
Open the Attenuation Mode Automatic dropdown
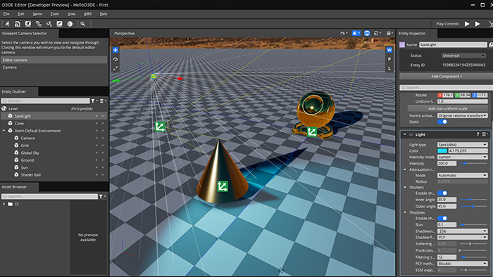coord(463,175)
